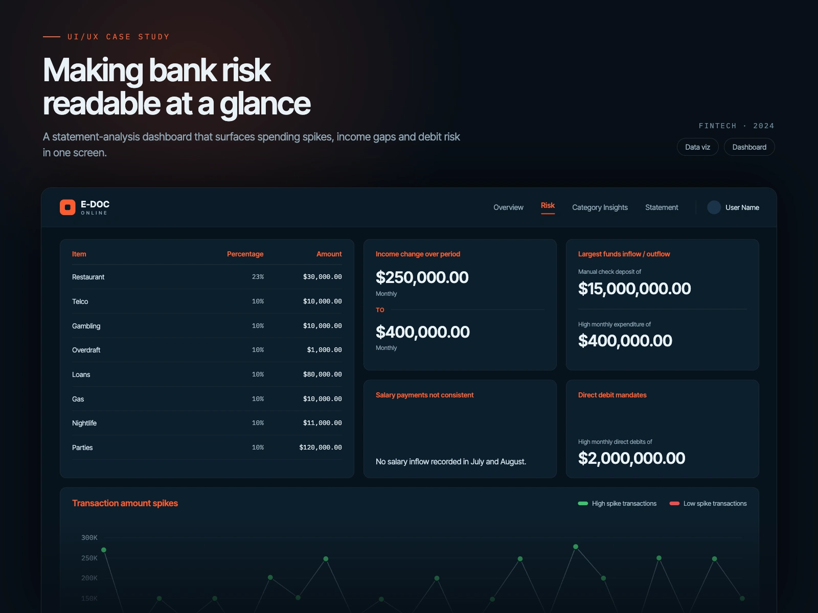Click the UI/UX CASE STUDY overline
Viewport: 818px width, 613px height.
coord(119,37)
